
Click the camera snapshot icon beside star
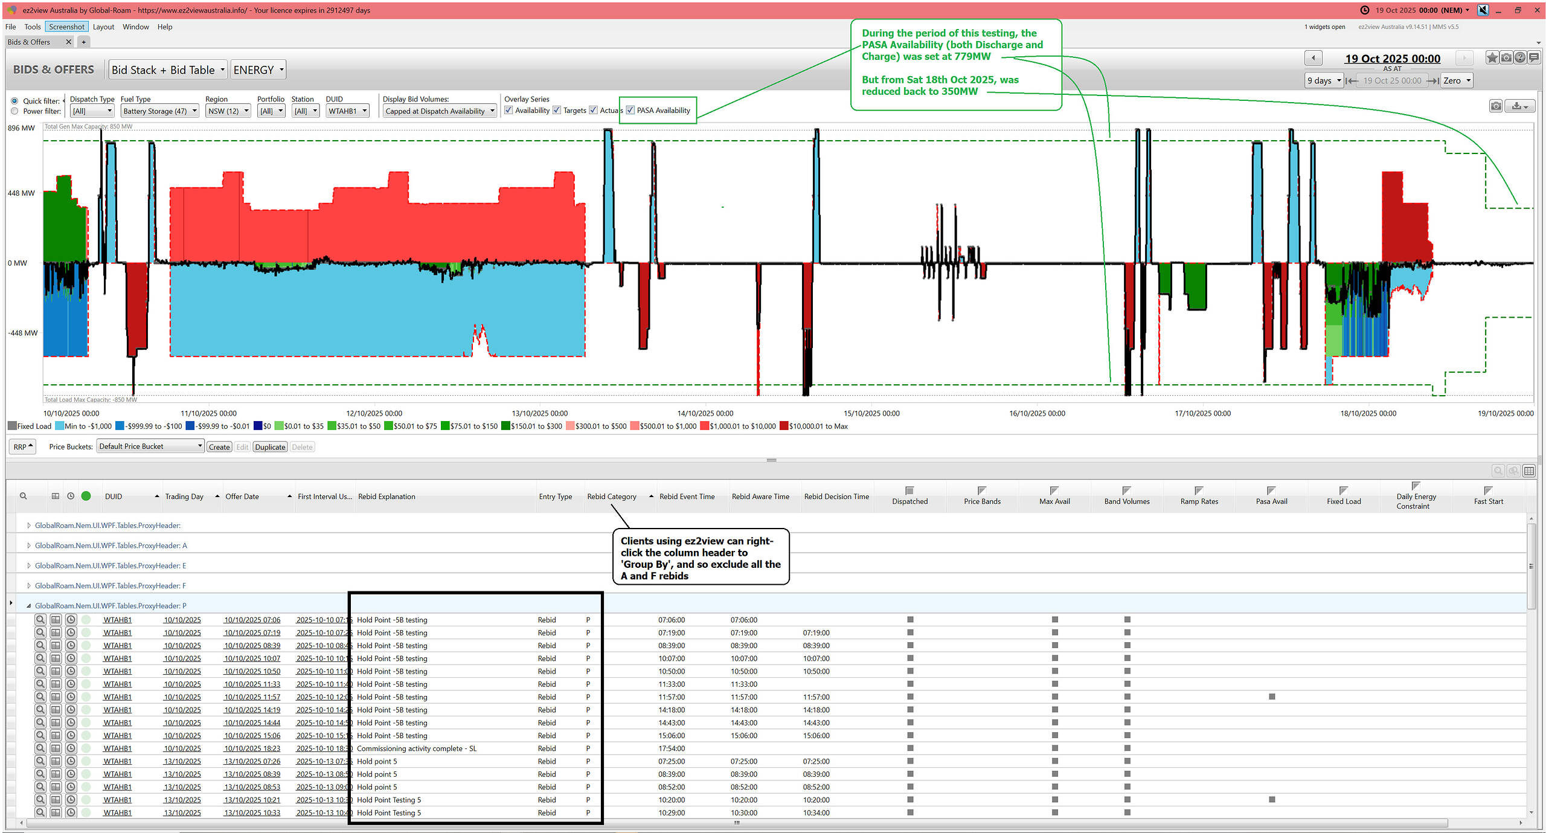click(1506, 58)
